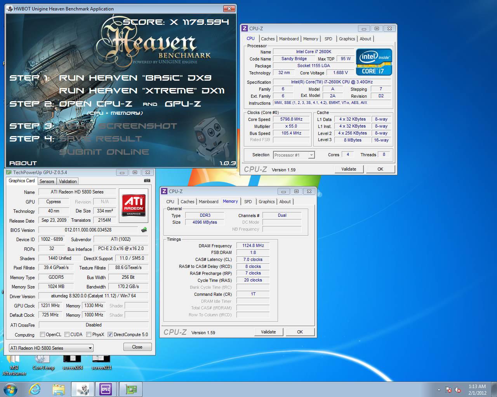Click the DRAM Frequency 1124.8 MHz value
Image resolution: width=497 pixels, height=397 pixels.
click(x=253, y=245)
